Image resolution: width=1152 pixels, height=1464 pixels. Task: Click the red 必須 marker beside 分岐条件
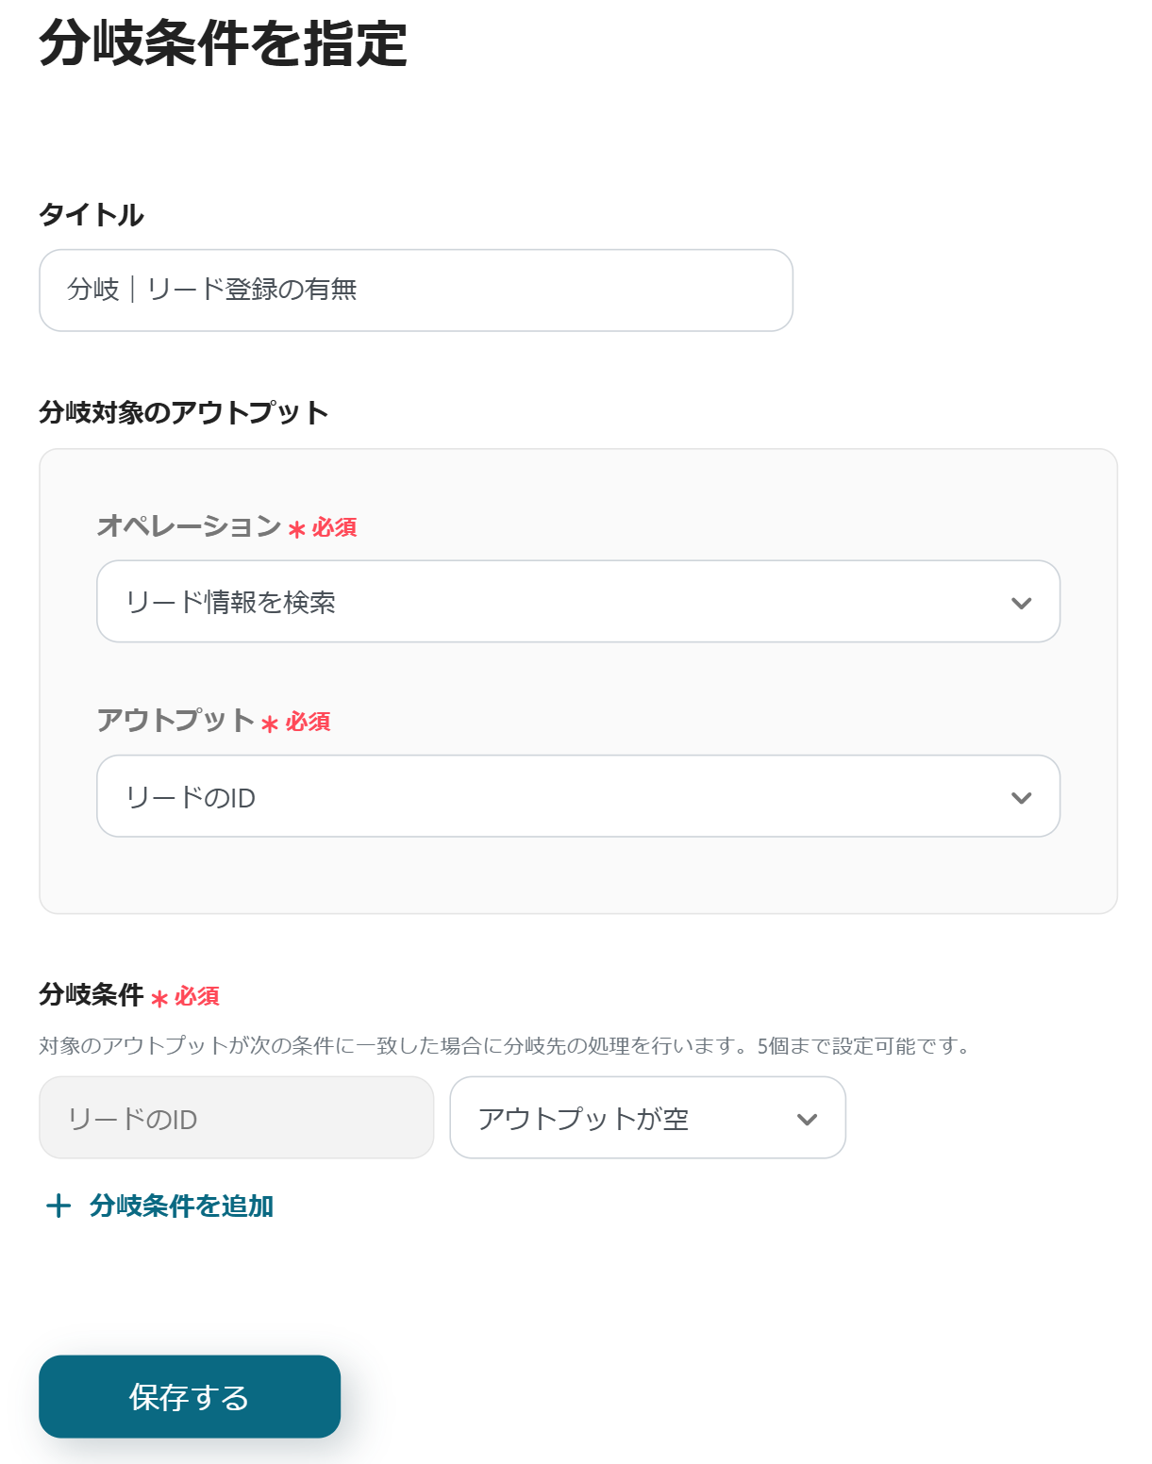click(196, 996)
